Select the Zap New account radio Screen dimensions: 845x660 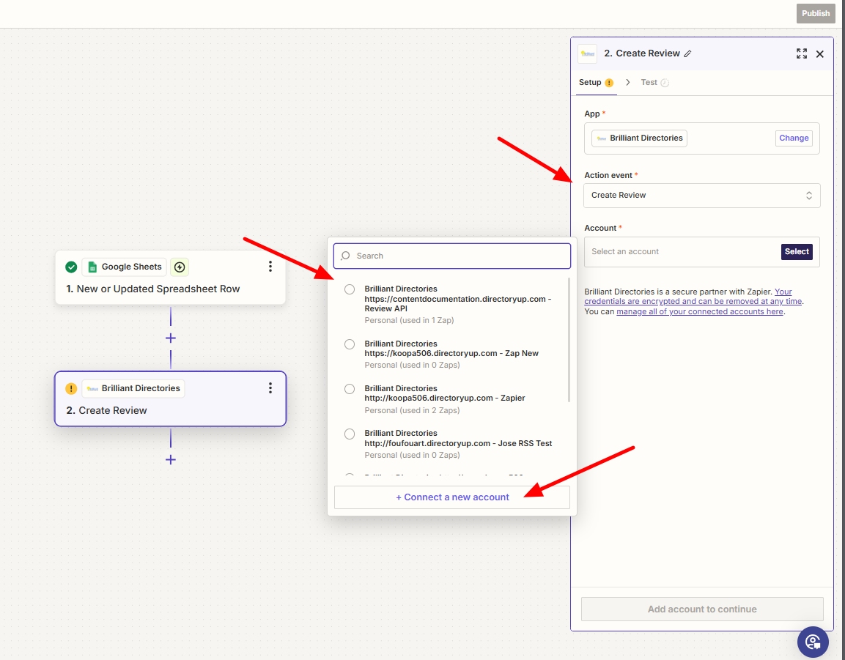[350, 344]
